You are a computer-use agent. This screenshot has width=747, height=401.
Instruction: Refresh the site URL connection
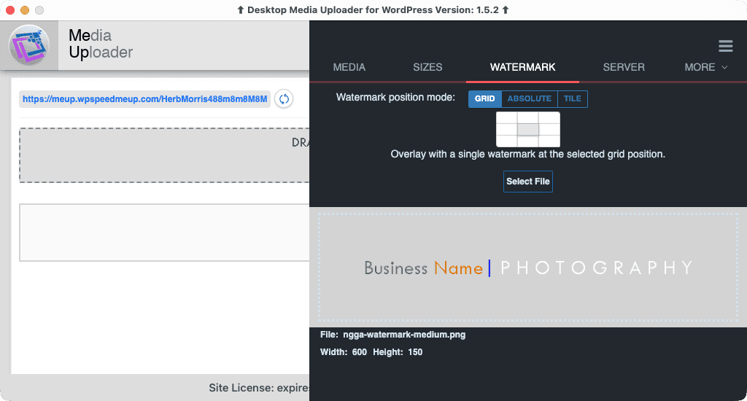pos(284,99)
